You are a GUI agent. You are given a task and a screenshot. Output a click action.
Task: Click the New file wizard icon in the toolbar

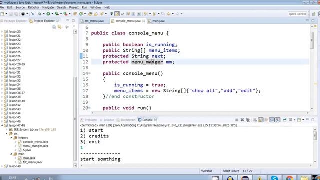click(2, 14)
